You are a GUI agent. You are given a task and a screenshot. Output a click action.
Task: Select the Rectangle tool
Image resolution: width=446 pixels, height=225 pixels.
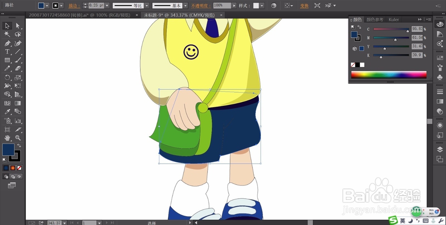click(x=7, y=60)
